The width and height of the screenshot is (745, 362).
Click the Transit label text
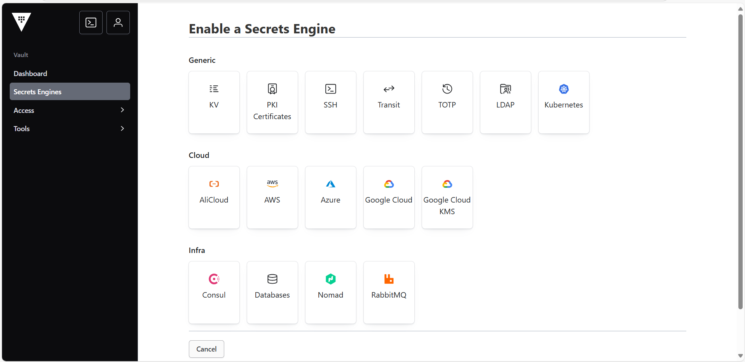point(389,105)
